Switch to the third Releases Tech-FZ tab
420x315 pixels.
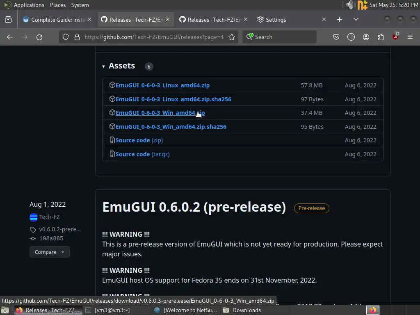213,20
